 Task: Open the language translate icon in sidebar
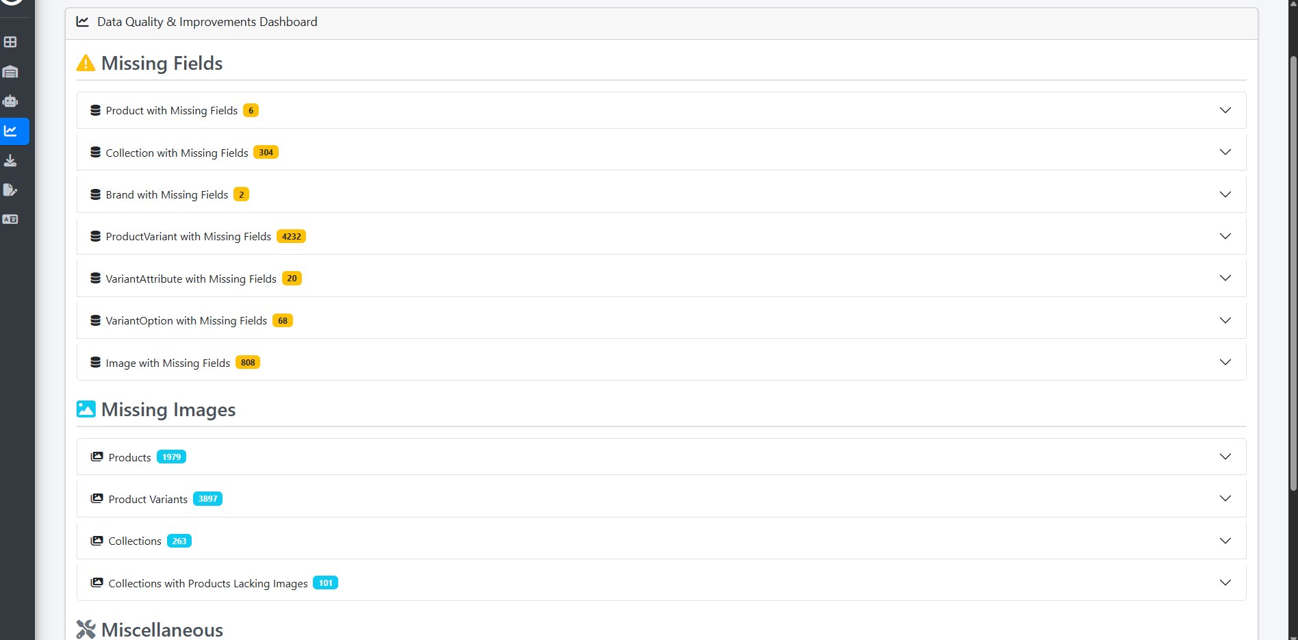point(10,219)
